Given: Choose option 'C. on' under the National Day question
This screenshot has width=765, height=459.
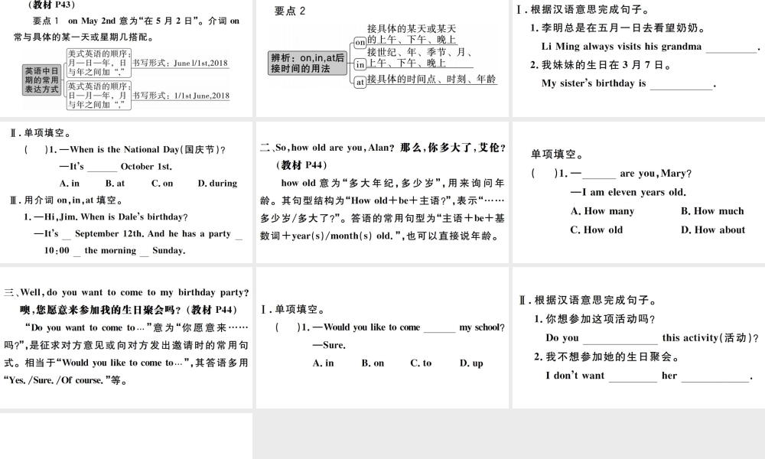Looking at the screenshot, I should click(162, 184).
